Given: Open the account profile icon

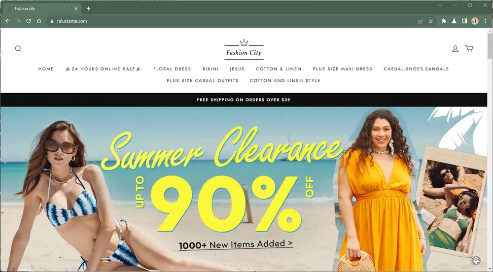Looking at the screenshot, I should 455,48.
